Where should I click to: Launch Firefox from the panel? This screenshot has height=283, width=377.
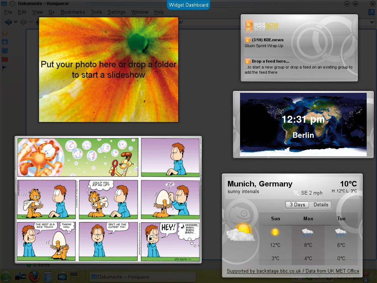pos(34,276)
